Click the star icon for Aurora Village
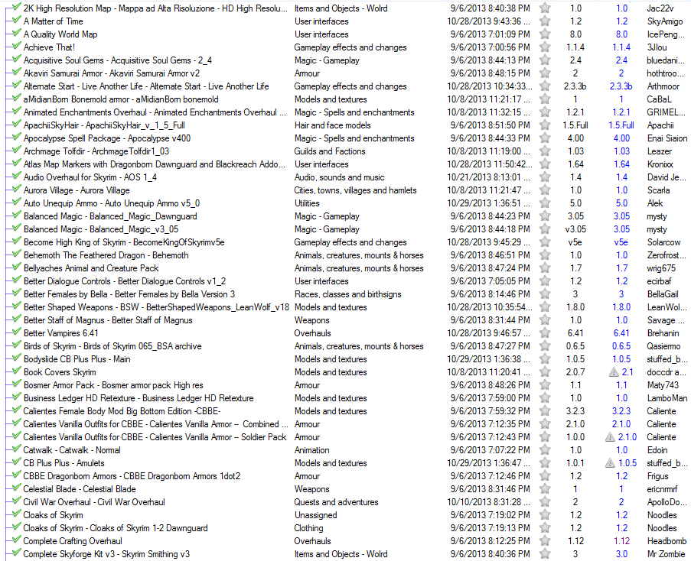691x561 pixels. point(545,190)
